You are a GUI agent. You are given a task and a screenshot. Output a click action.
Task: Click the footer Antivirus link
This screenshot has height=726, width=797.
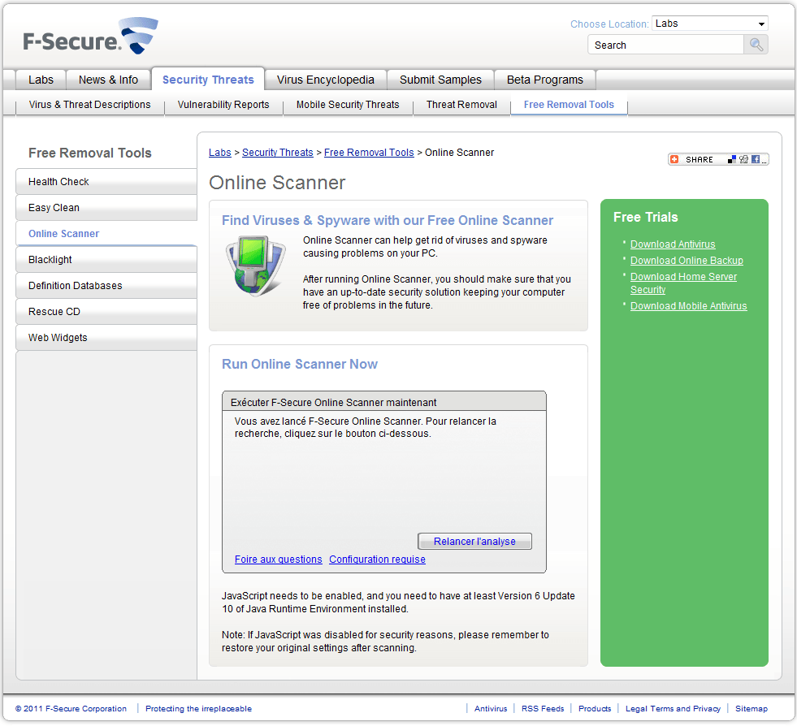coord(491,709)
